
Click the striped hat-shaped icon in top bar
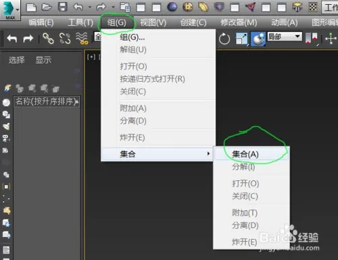click(297, 7)
